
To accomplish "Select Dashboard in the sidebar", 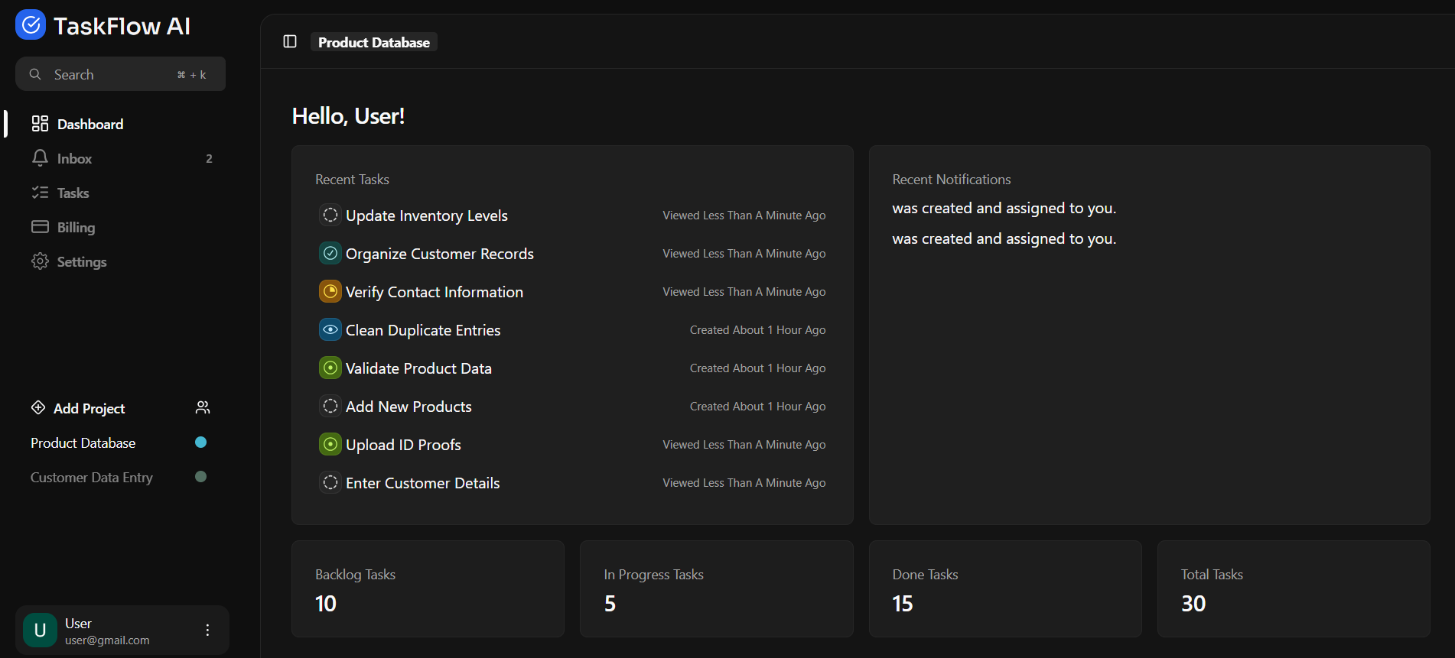I will [90, 124].
